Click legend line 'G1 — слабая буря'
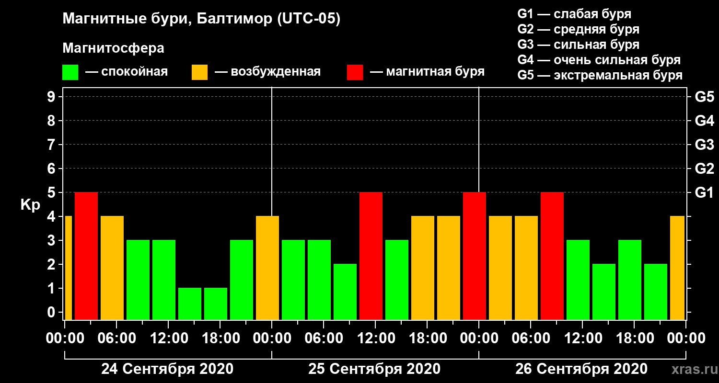Viewport: 719px width, 383px height. [x=574, y=14]
